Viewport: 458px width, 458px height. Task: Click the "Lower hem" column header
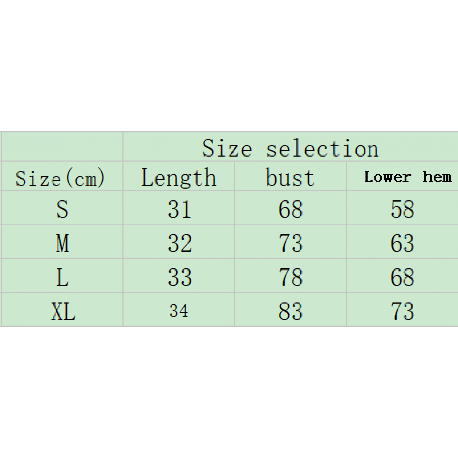[x=408, y=177]
